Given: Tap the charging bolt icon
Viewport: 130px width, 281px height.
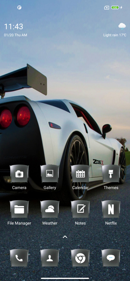Looking at the screenshot, I should click(x=121, y=8).
